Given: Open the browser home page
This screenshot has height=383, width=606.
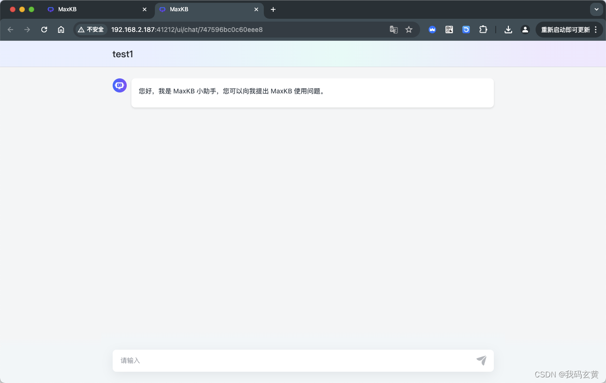Looking at the screenshot, I should 61,30.
